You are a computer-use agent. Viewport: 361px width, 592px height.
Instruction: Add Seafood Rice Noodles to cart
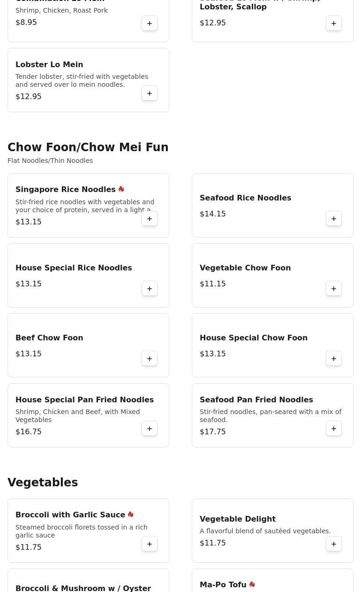point(334,219)
